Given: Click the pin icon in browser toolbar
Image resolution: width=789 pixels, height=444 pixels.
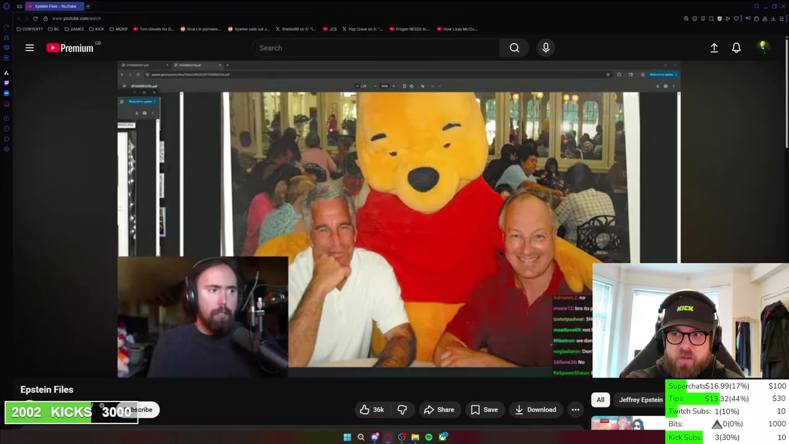Looking at the screenshot, I should click(703, 18).
